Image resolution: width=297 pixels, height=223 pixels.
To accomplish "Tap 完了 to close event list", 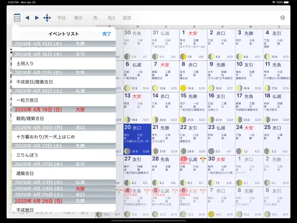I will pos(107,34).
